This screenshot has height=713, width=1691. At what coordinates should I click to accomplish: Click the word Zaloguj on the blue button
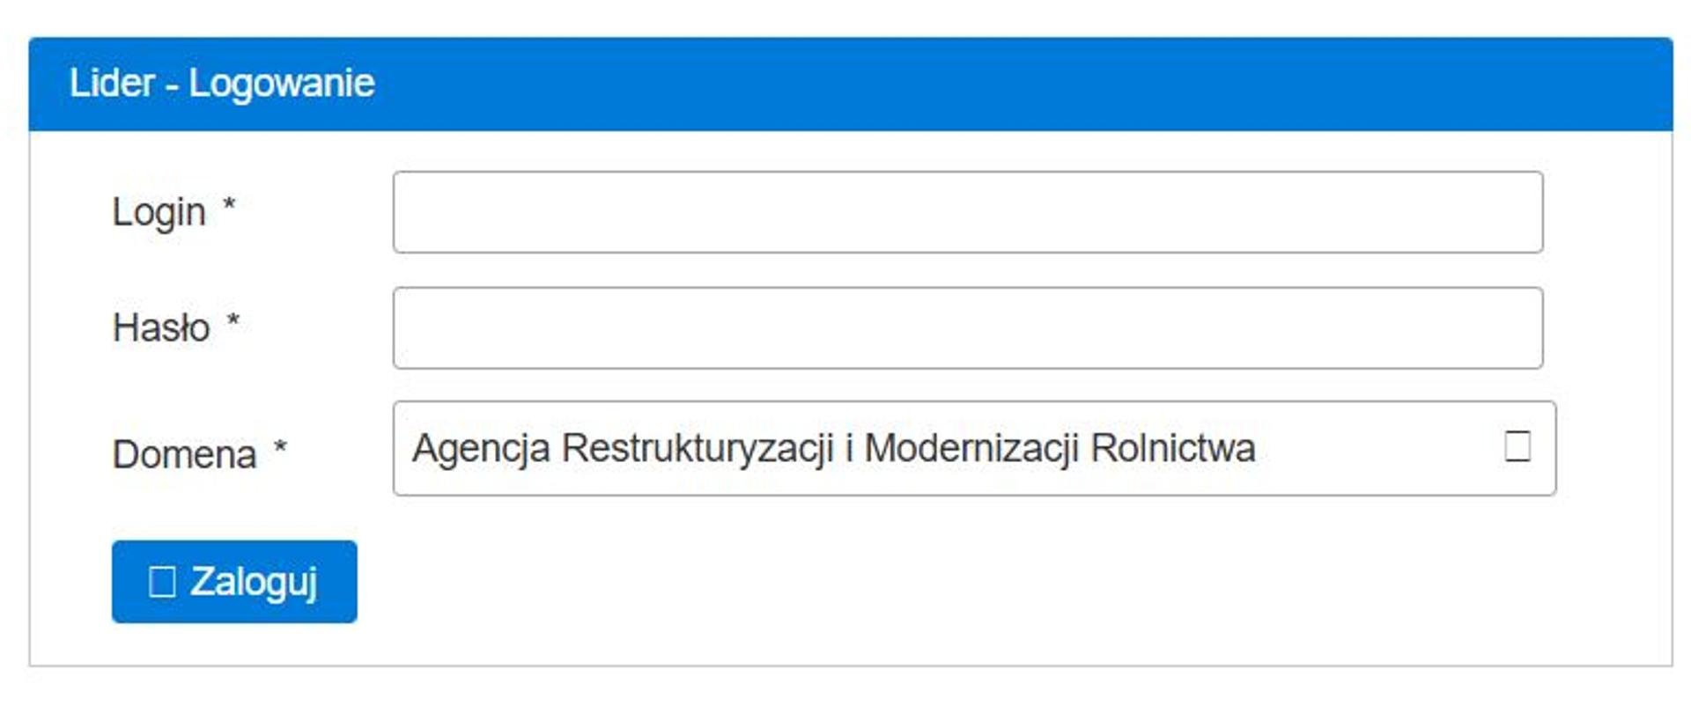254,582
